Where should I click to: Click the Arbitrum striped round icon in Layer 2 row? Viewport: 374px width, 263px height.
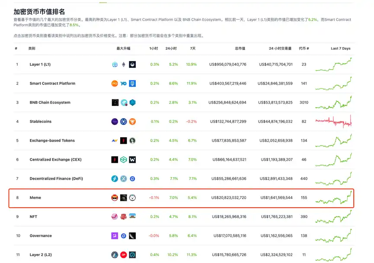click(115, 255)
